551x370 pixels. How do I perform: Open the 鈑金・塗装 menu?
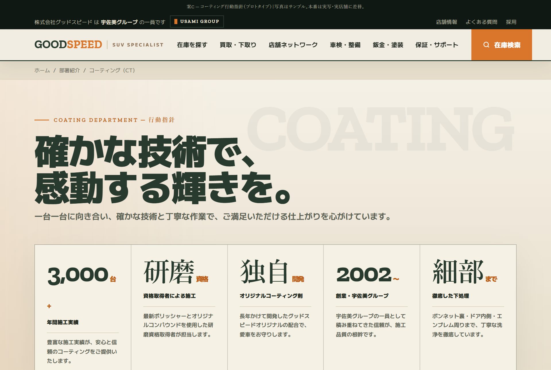(x=388, y=45)
